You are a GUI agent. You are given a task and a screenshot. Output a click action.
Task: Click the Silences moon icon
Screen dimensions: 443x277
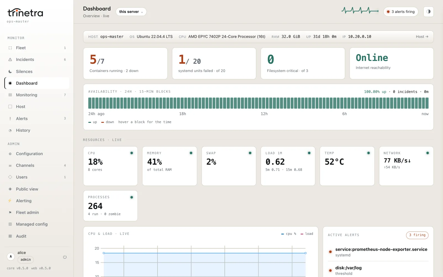coord(10,71)
